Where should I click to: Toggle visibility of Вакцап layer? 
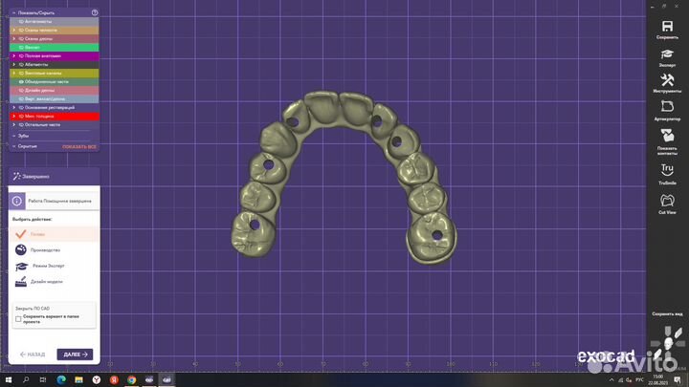tap(22, 47)
